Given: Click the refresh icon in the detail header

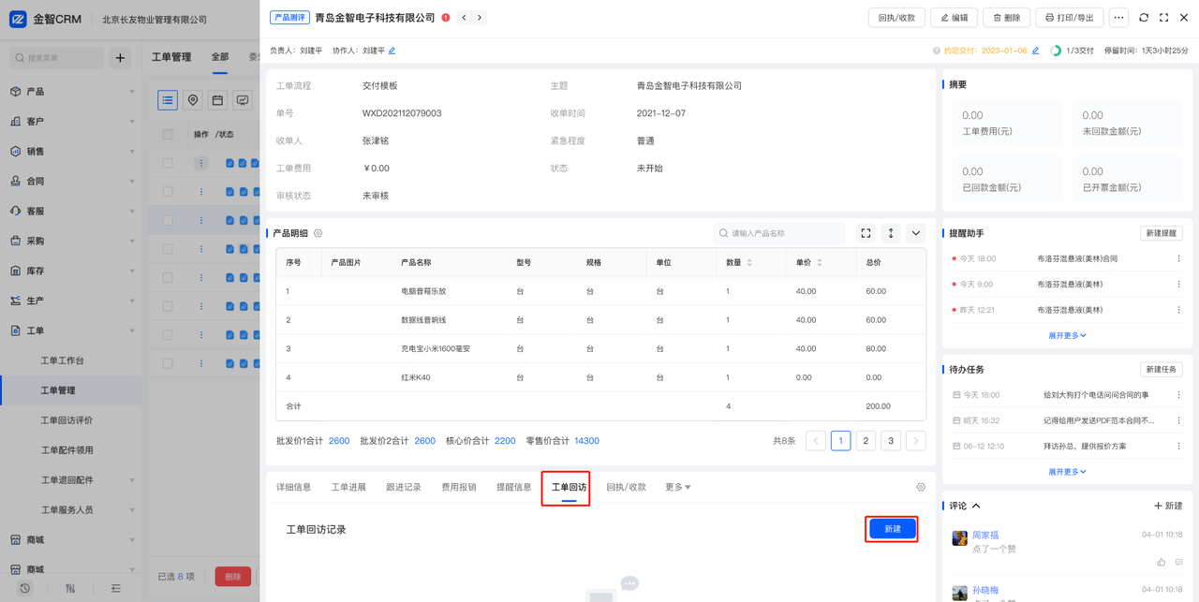Looking at the screenshot, I should [x=1144, y=18].
